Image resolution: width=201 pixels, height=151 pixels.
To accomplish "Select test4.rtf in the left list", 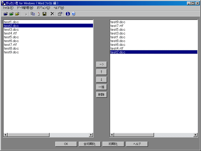I will (48, 33).
